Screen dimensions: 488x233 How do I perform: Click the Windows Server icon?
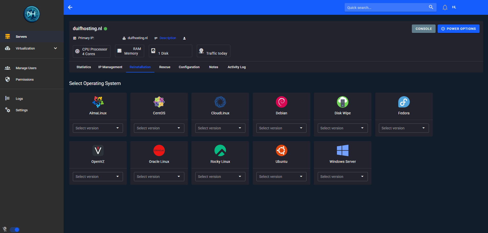coord(343,151)
